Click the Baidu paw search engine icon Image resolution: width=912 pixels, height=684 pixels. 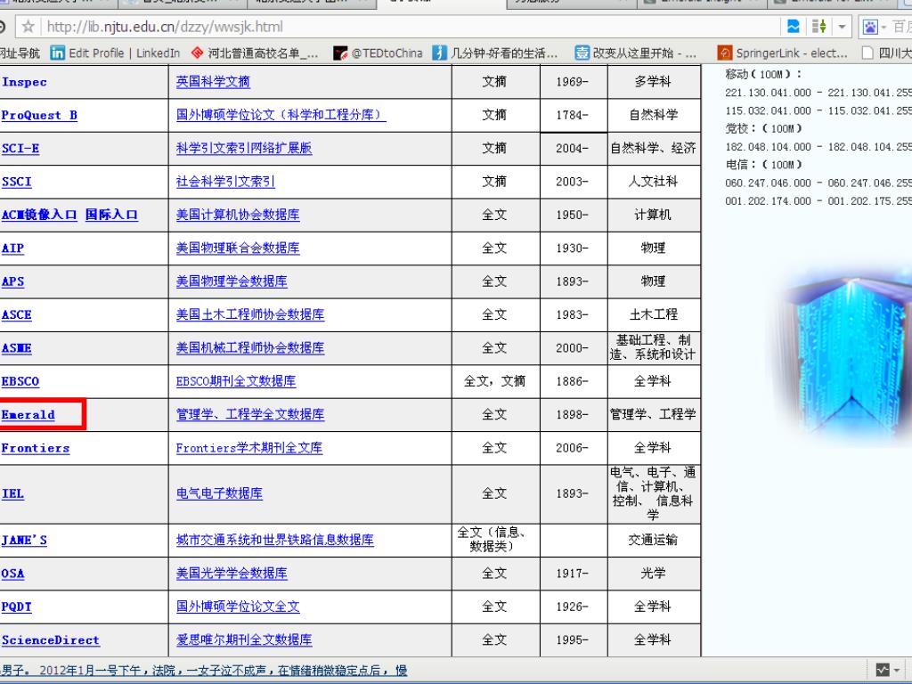point(870,27)
